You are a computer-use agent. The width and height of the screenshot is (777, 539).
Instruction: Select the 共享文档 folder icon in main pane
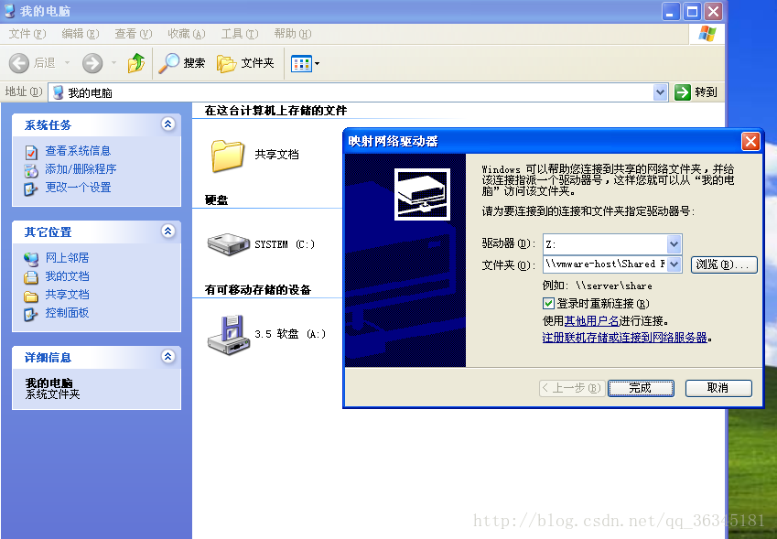coord(228,156)
